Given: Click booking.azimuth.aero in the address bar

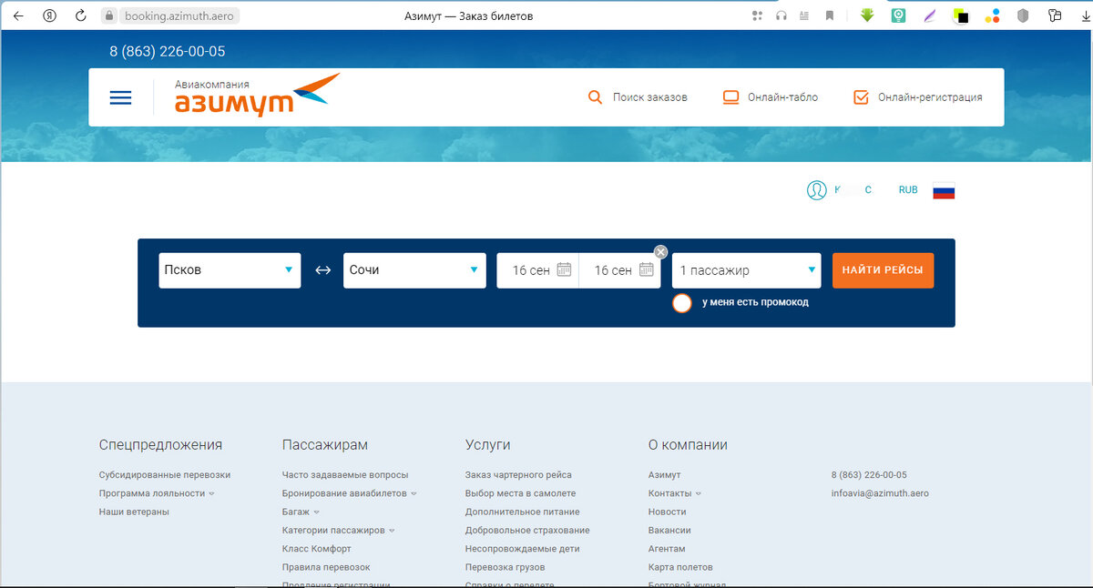Looking at the screenshot, I should click(x=179, y=15).
